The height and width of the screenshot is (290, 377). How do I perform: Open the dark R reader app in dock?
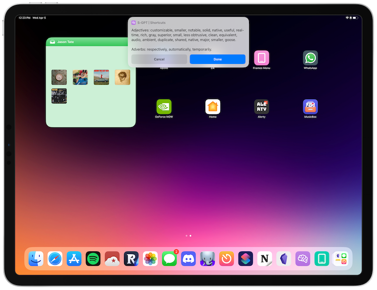click(x=131, y=259)
